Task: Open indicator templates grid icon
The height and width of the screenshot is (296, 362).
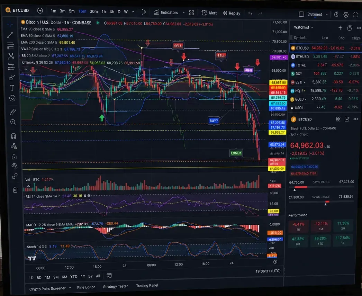Action: coord(191,13)
